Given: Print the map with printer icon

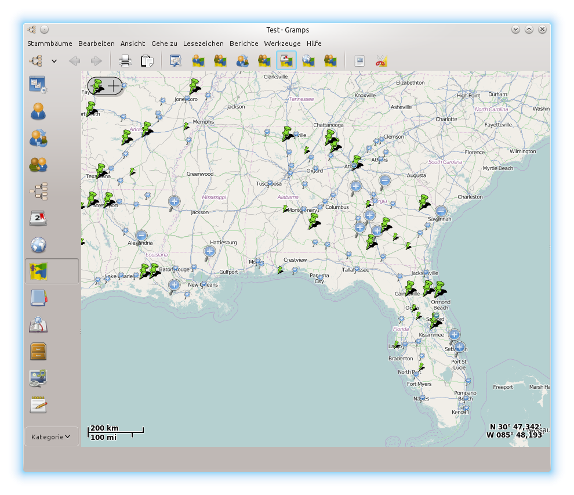Looking at the screenshot, I should point(125,61).
